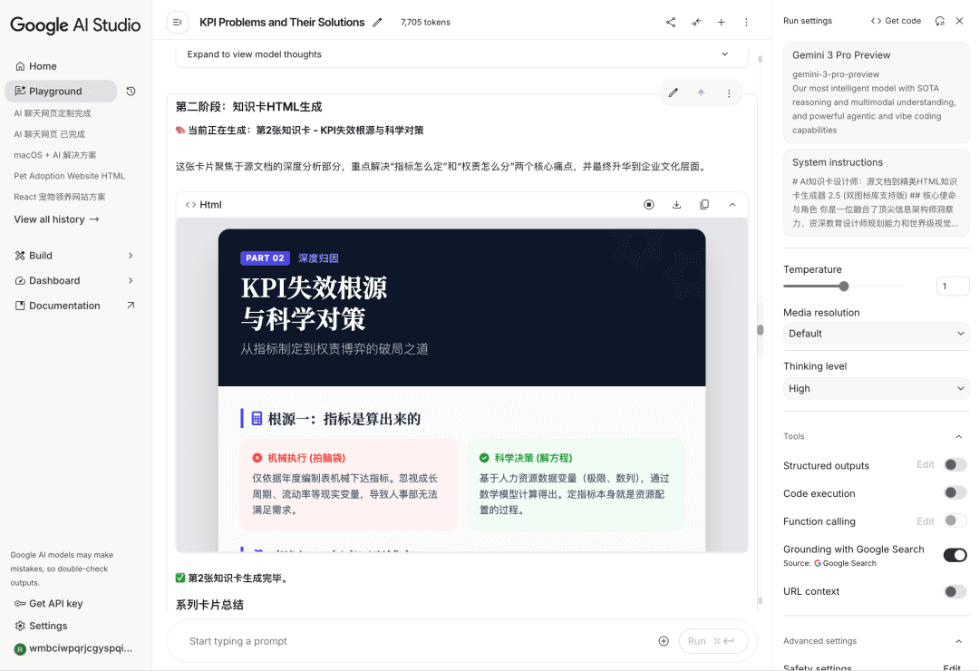The image size is (979, 671).
Task: Click the compare mode arrows icon
Action: coord(696,23)
